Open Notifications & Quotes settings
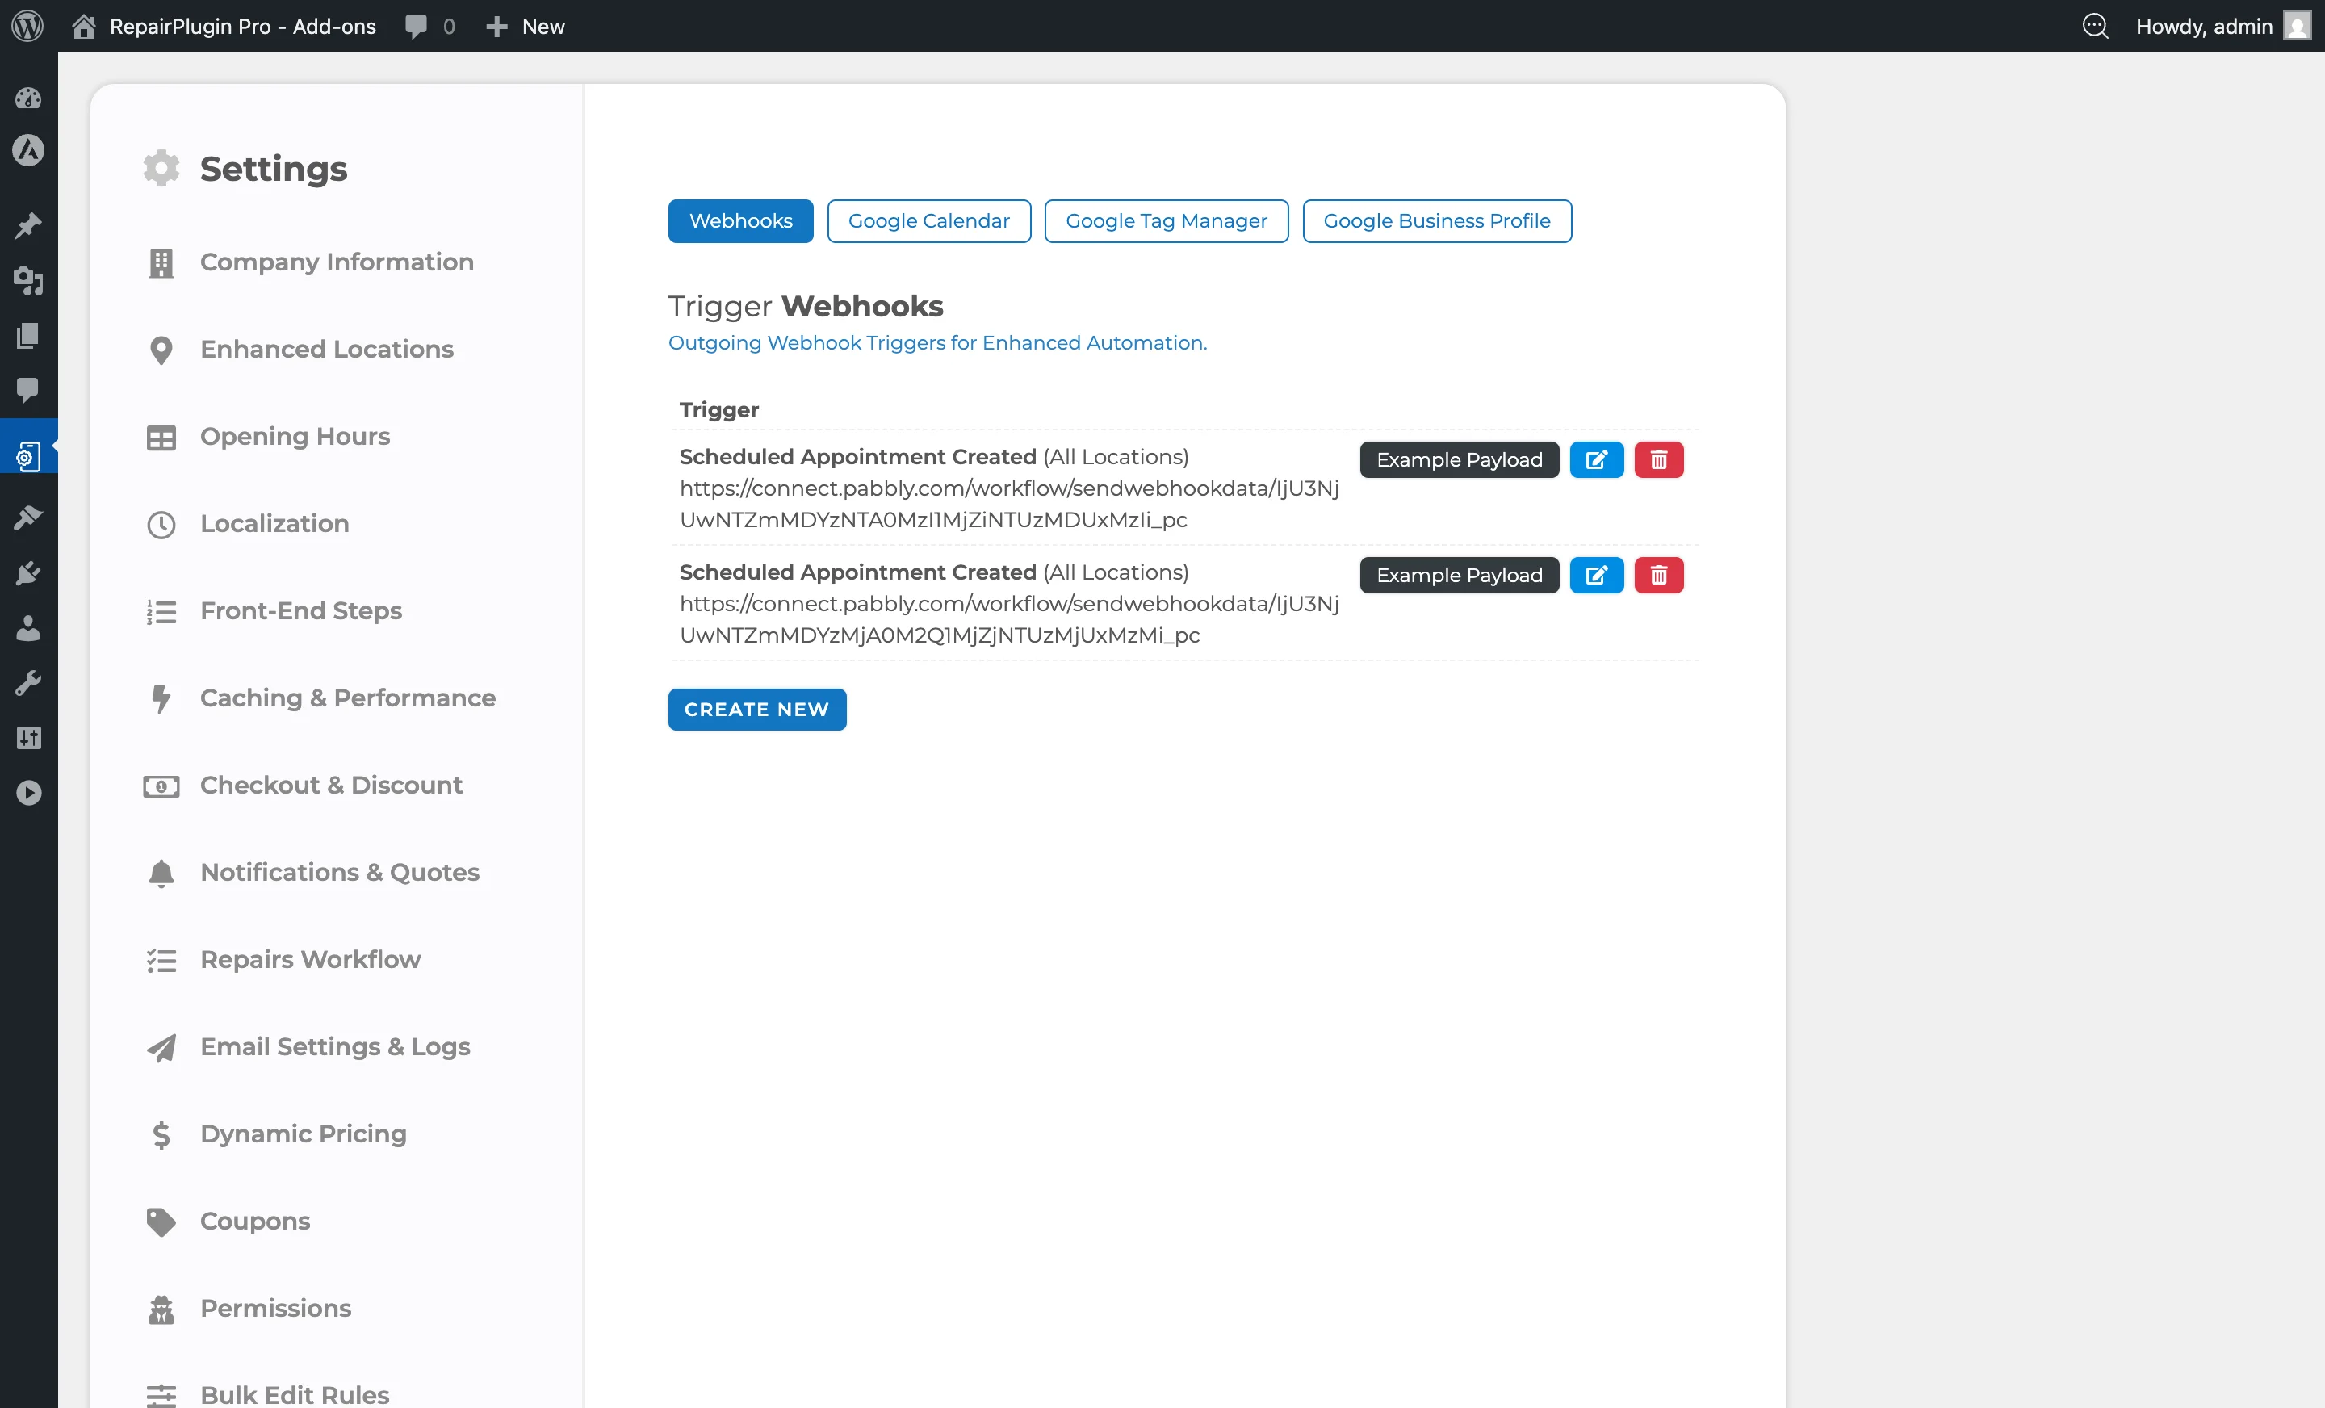This screenshot has width=2325, height=1408. tap(339, 873)
